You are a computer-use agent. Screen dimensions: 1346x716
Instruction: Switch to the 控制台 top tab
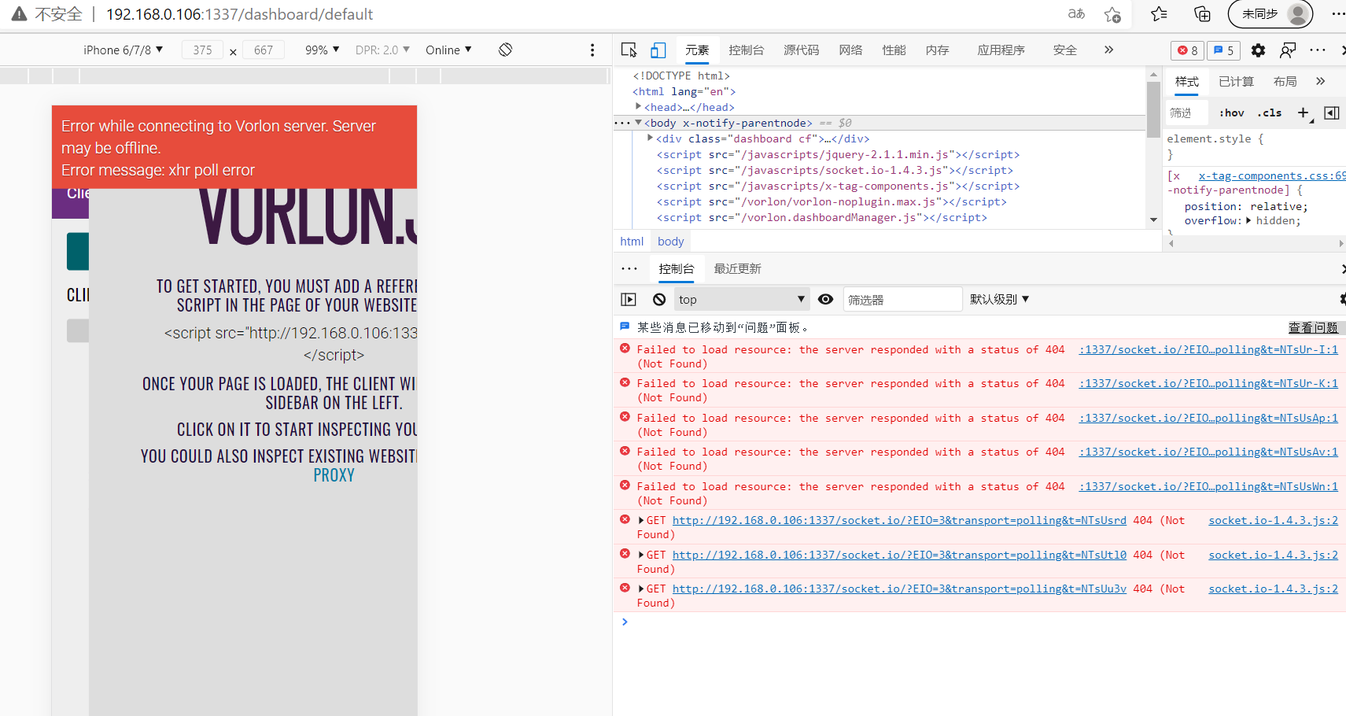point(747,50)
